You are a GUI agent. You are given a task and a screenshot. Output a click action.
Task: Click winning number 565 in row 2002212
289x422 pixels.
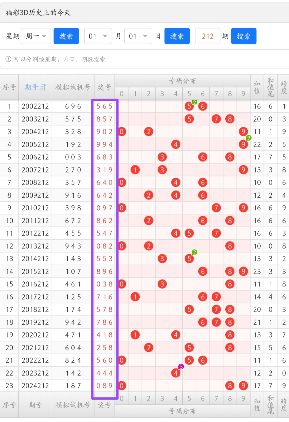click(x=105, y=106)
